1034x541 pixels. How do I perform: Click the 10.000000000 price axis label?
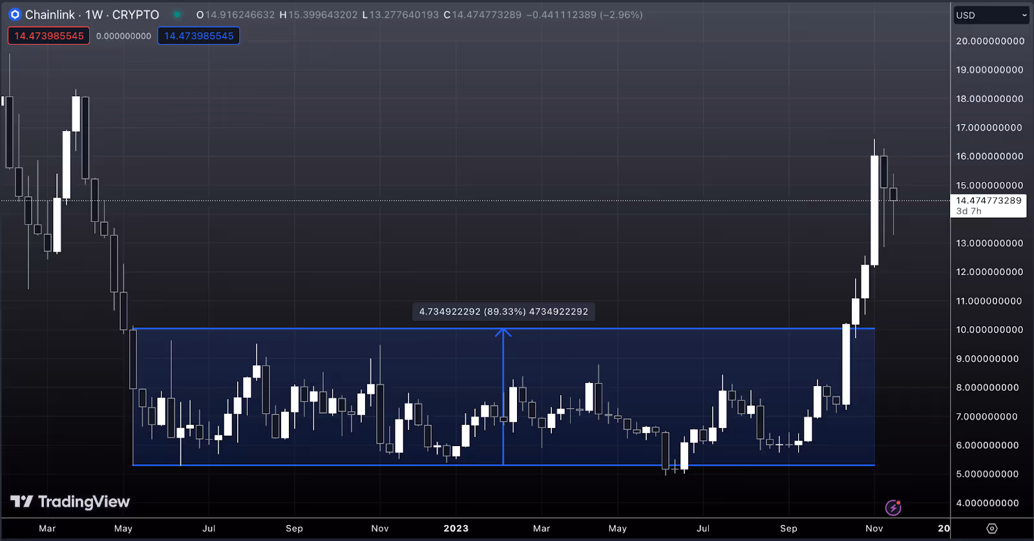[x=989, y=330]
